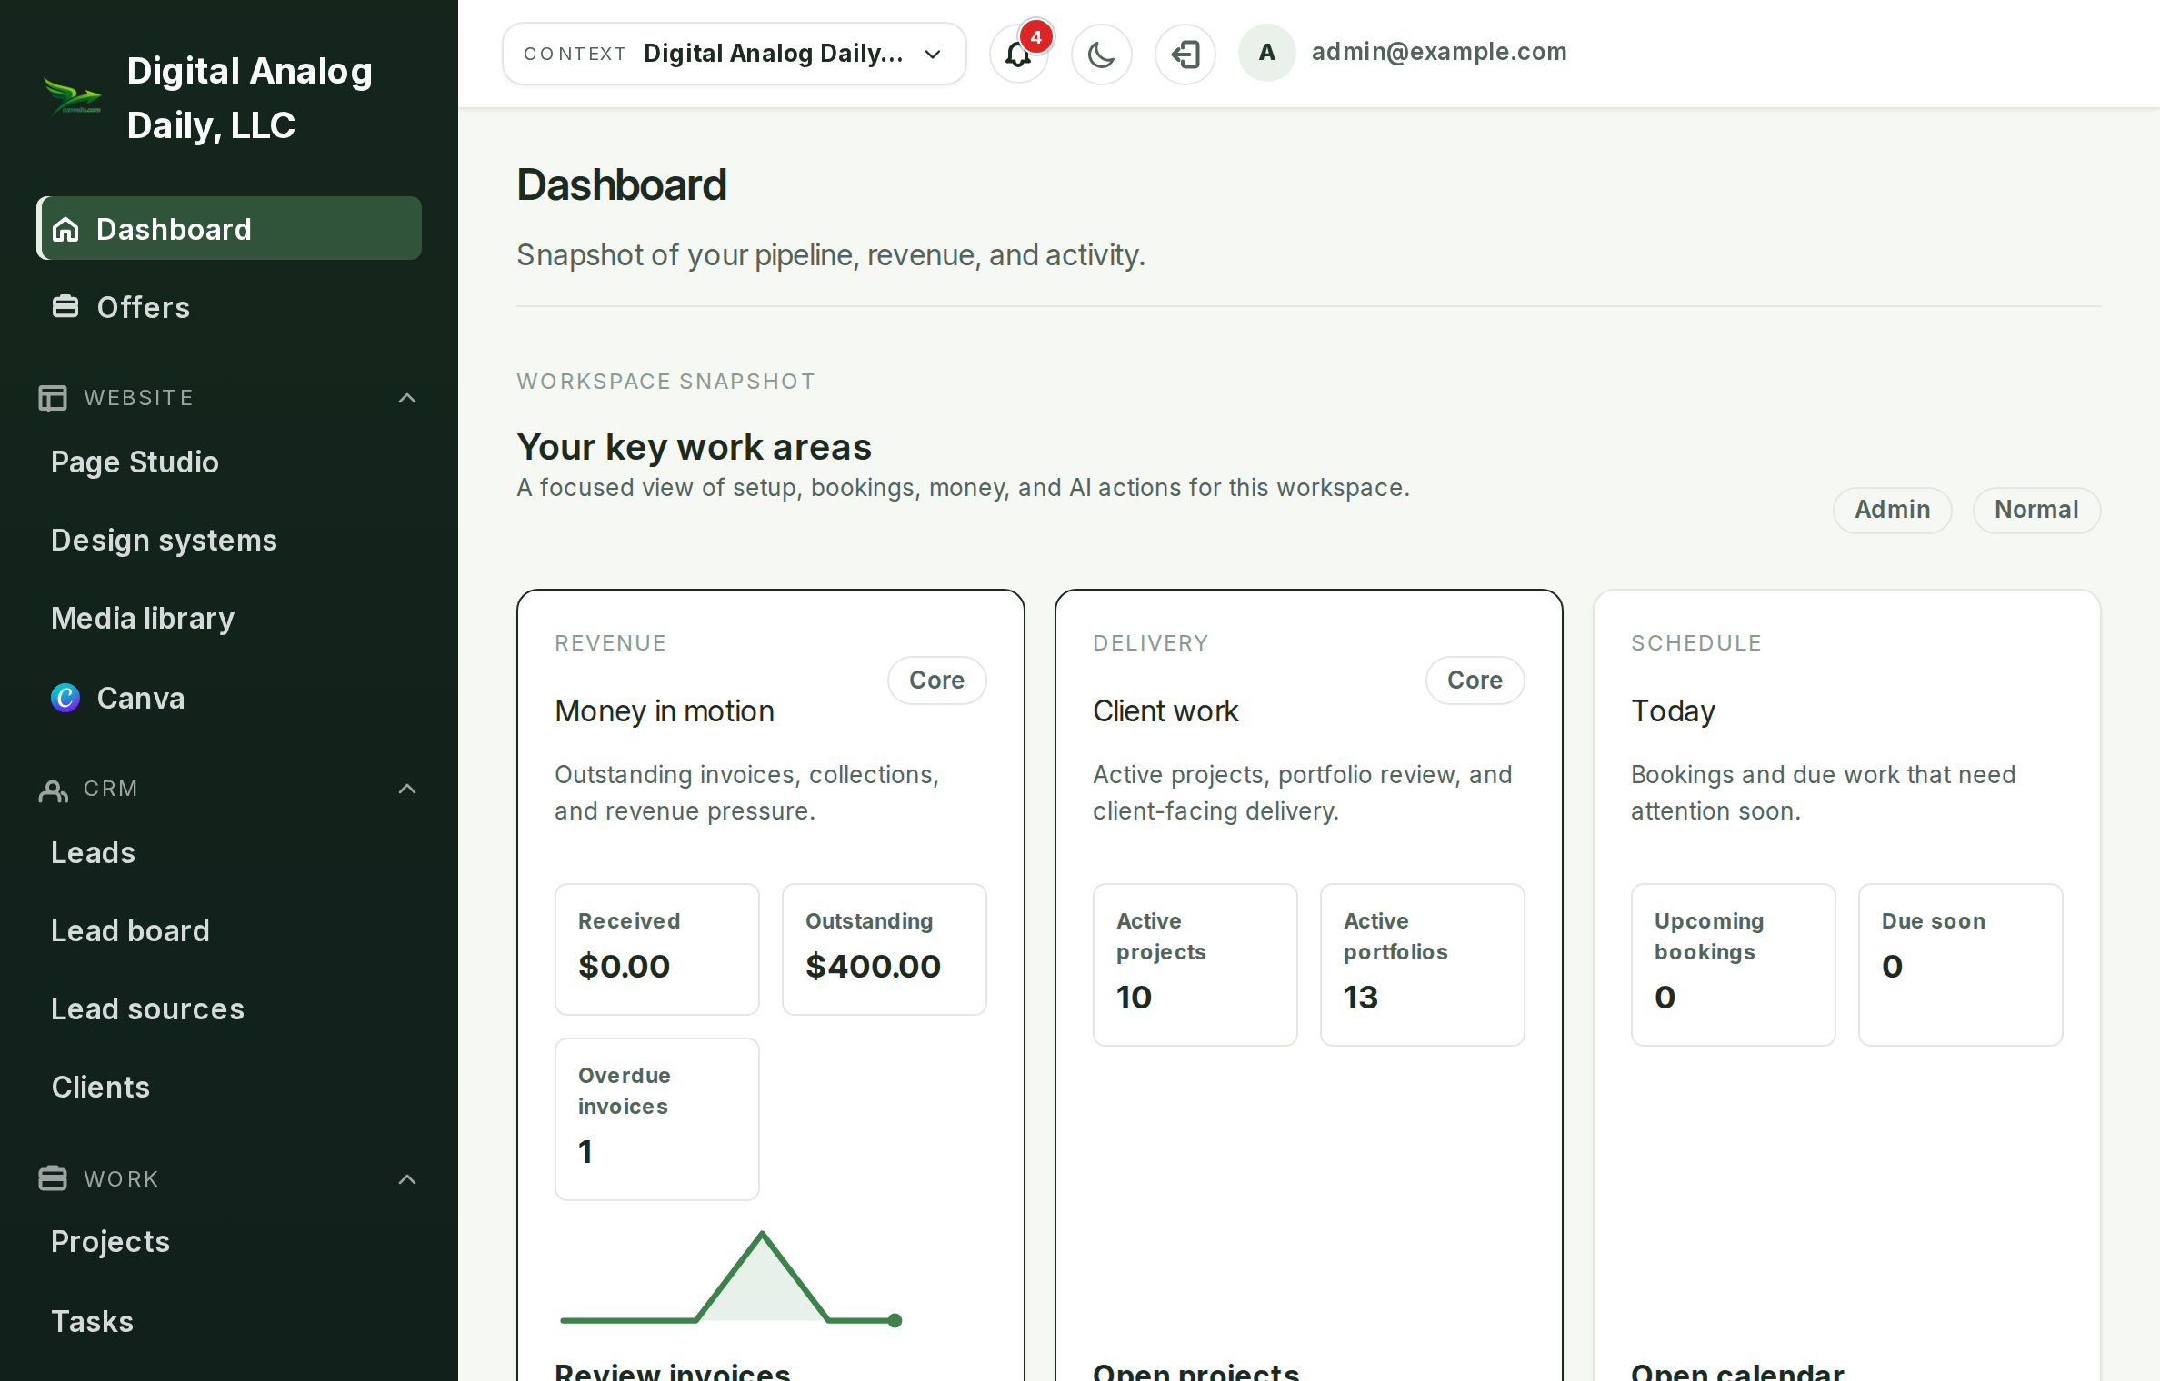
Task: Open Page Studio
Action: tap(135, 462)
